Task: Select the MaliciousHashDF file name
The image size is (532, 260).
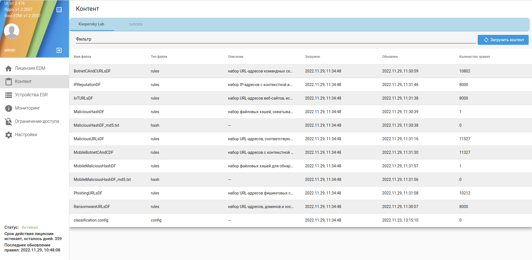Action: click(89, 112)
